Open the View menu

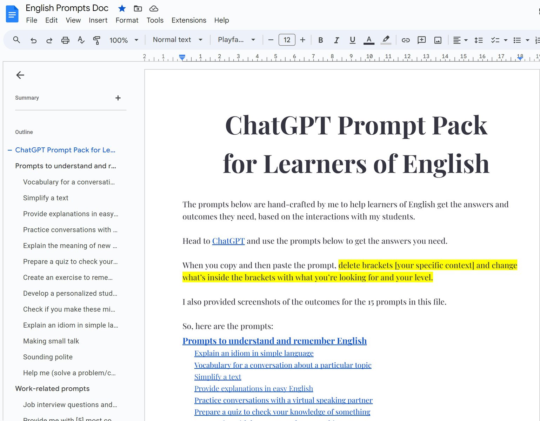click(x=73, y=20)
